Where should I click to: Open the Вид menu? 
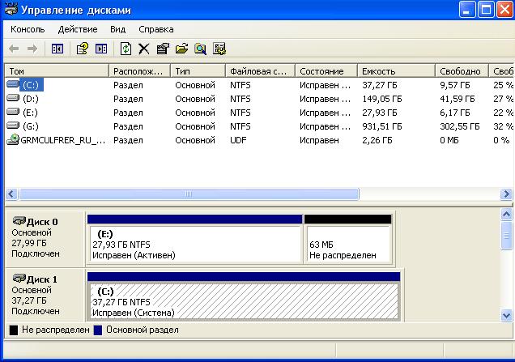[118, 29]
